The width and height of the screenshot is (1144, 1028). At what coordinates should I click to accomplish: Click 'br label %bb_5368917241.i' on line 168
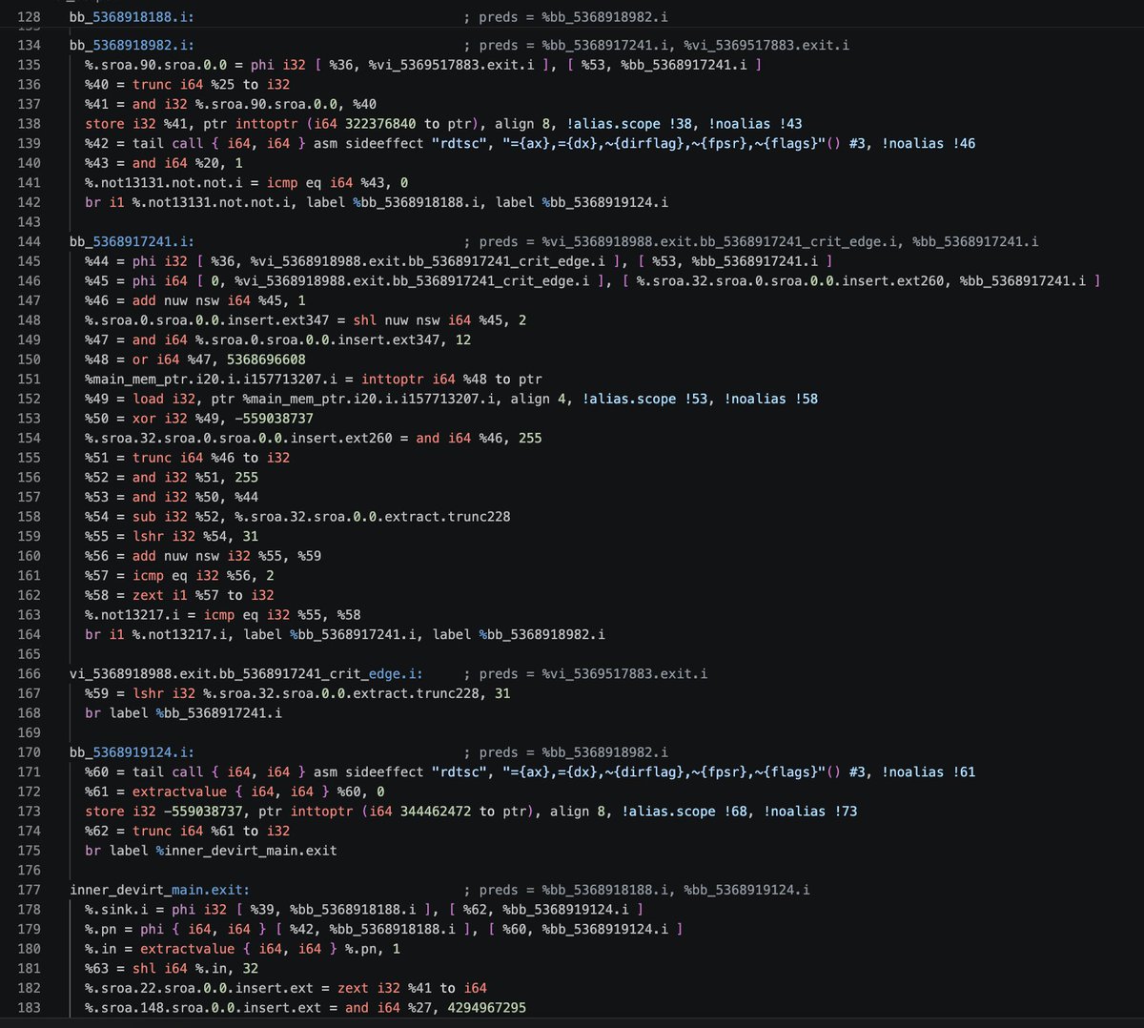183,712
